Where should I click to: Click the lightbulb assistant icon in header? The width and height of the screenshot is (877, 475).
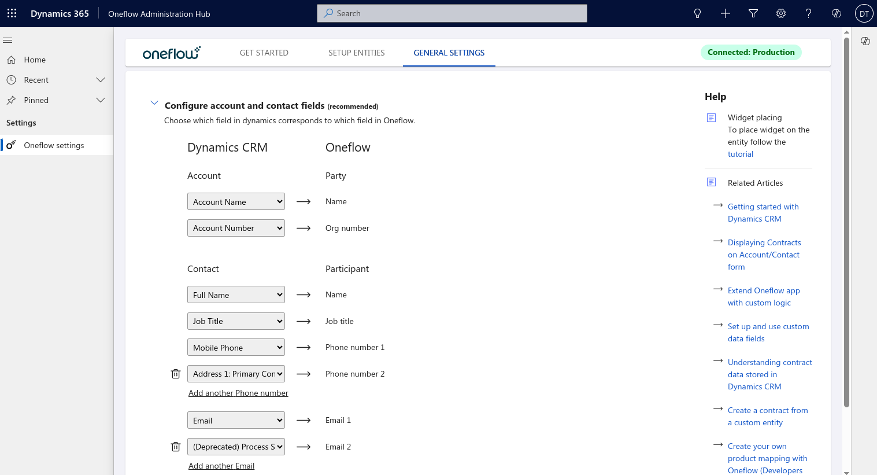point(698,13)
